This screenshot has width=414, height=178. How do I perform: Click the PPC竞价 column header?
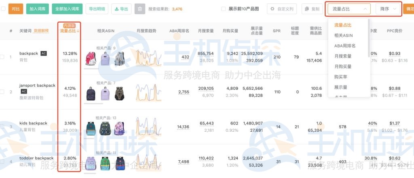[x=395, y=31]
